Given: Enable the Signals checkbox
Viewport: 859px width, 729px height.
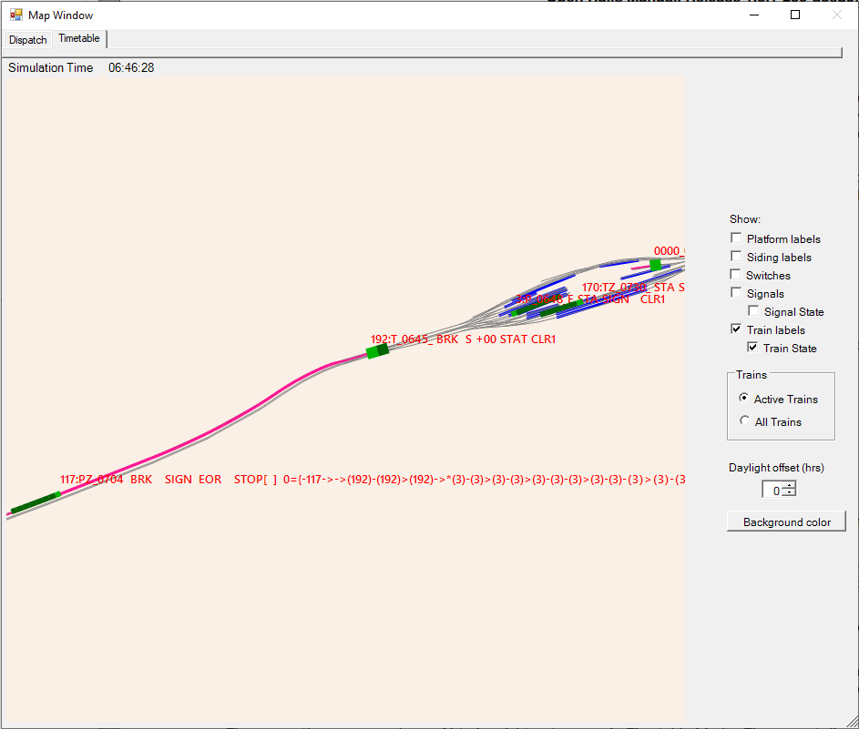Looking at the screenshot, I should pos(736,293).
